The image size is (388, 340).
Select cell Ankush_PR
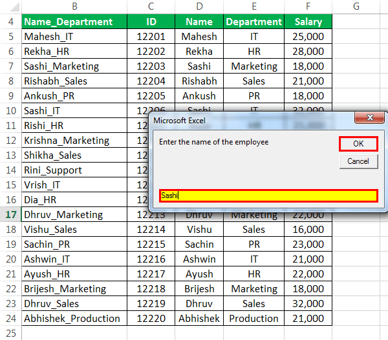[74, 95]
